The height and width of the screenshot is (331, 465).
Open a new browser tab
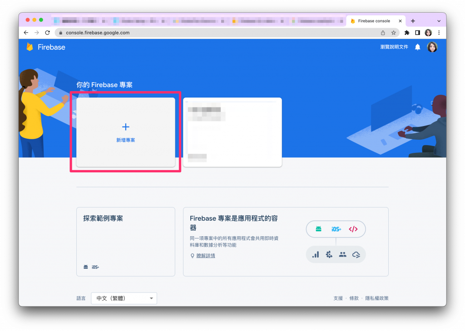click(413, 21)
